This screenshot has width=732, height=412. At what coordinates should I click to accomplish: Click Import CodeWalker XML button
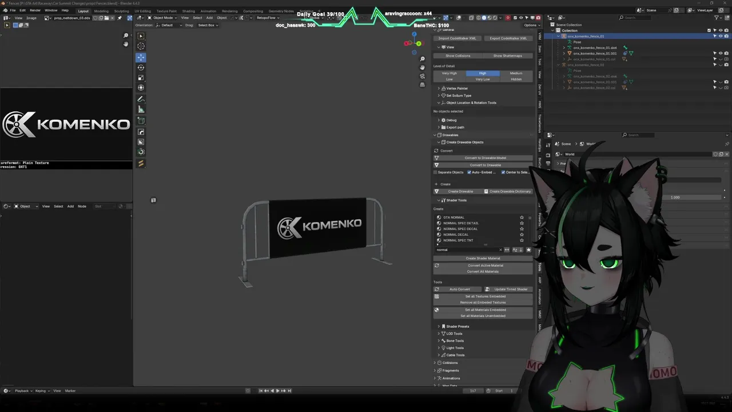pyautogui.click(x=457, y=38)
